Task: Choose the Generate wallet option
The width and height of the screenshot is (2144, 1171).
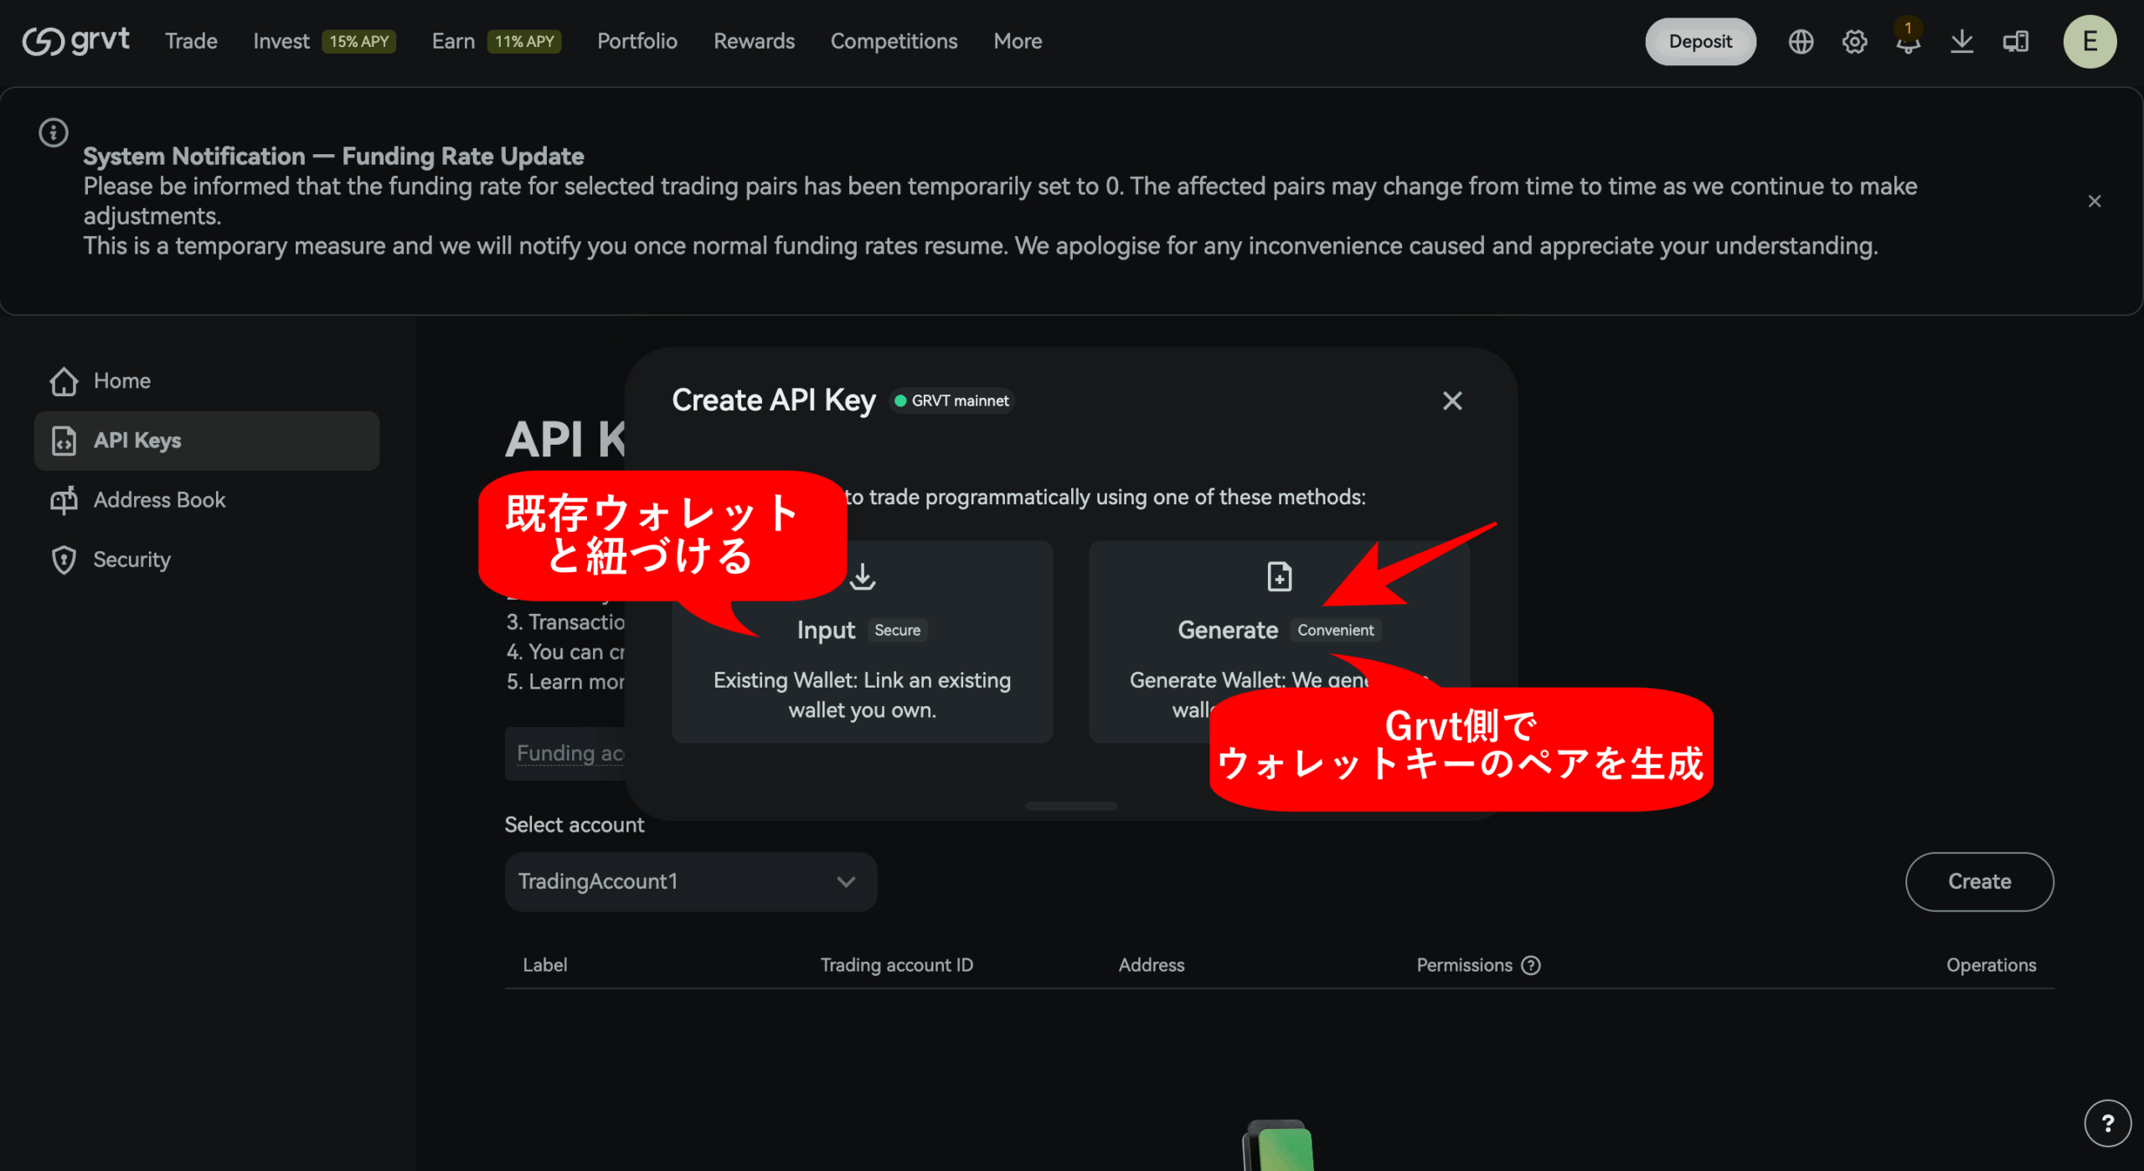Action: (x=1279, y=642)
